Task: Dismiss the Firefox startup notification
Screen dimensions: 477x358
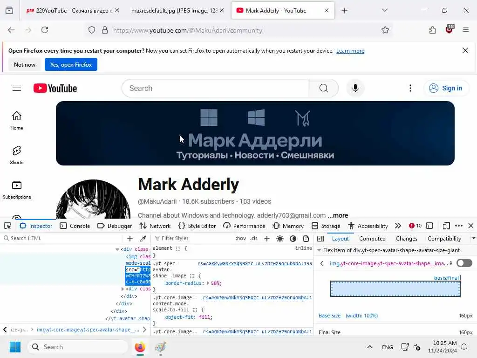Action: pyautogui.click(x=465, y=50)
